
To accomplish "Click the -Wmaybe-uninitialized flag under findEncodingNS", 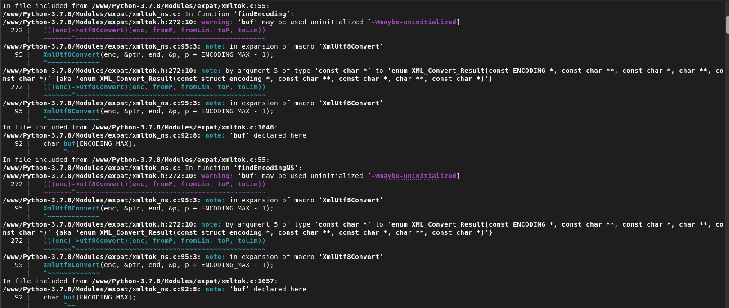I will click(x=414, y=176).
